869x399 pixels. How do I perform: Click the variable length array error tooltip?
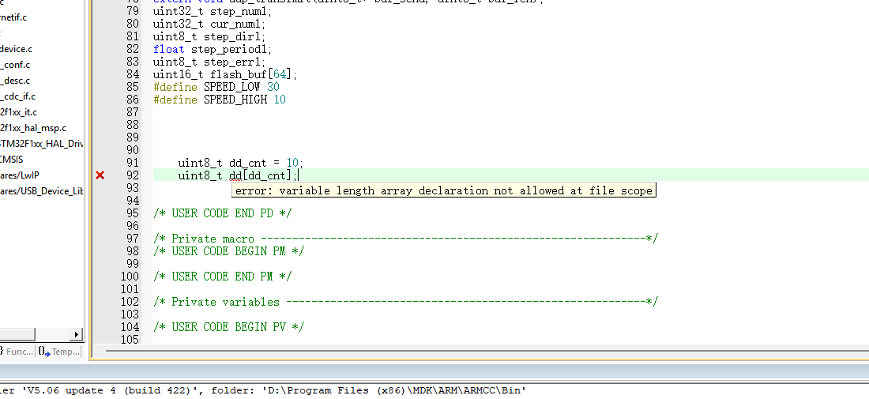(444, 190)
